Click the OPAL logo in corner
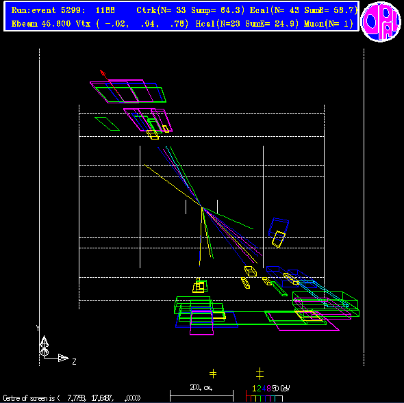Image resolution: width=404 pixels, height=403 pixels. [381, 21]
